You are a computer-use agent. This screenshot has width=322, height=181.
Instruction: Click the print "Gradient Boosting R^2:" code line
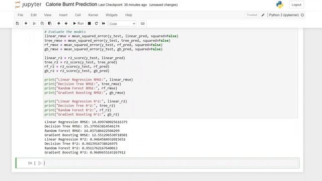(82, 115)
